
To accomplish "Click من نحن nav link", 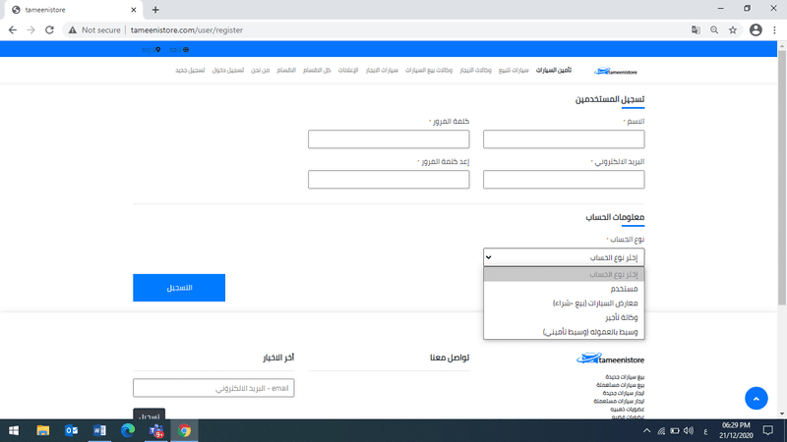I will point(260,70).
